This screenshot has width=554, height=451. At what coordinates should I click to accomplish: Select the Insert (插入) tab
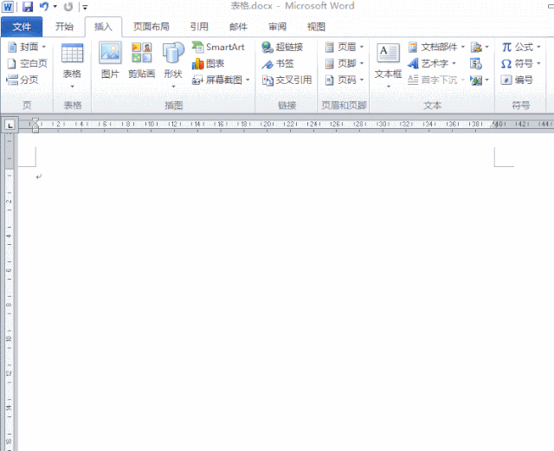pos(103,27)
